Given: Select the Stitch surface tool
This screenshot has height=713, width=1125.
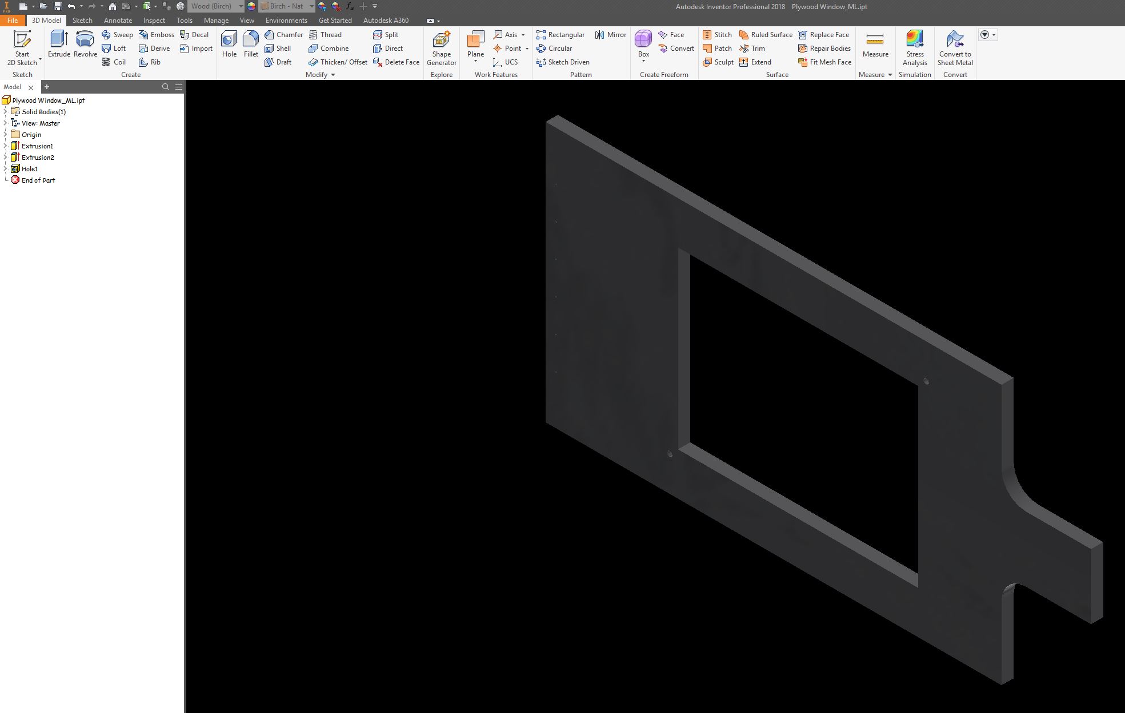Looking at the screenshot, I should [717, 34].
